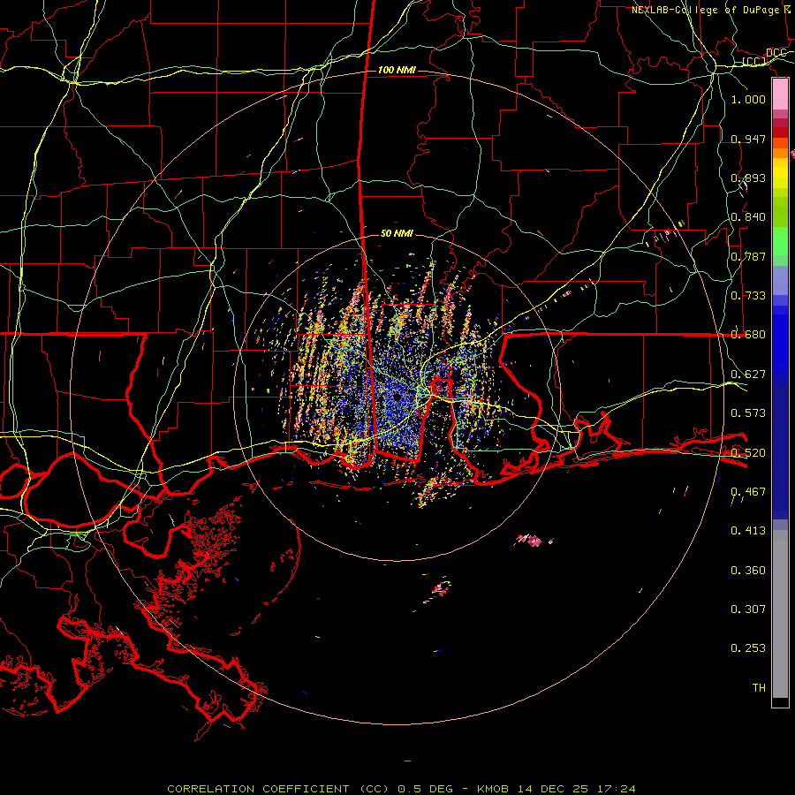
Task: Select the 0.253 scale label
Action: click(x=748, y=648)
